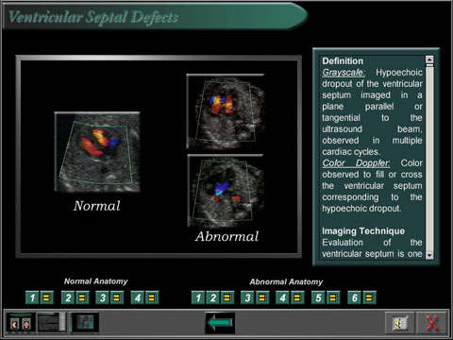Open Abnormal Anatomy image 3

pos(247,297)
